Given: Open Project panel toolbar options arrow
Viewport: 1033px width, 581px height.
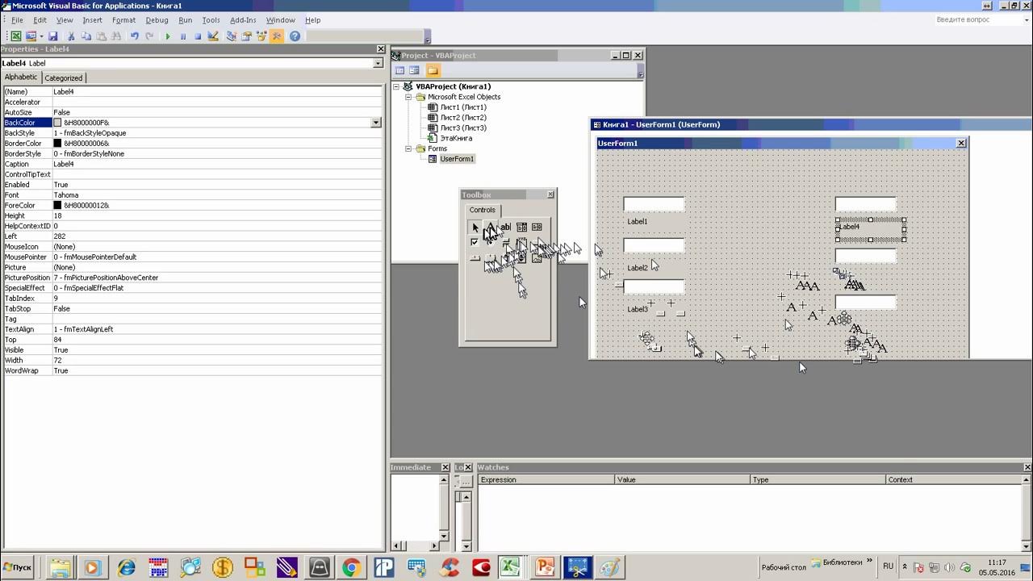Looking at the screenshot, I should coord(641,71).
